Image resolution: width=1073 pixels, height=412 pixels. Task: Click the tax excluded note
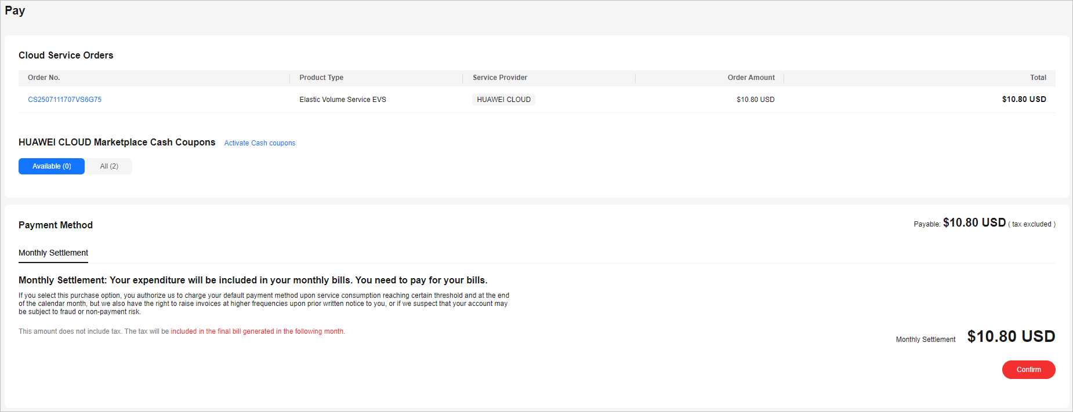(1032, 224)
